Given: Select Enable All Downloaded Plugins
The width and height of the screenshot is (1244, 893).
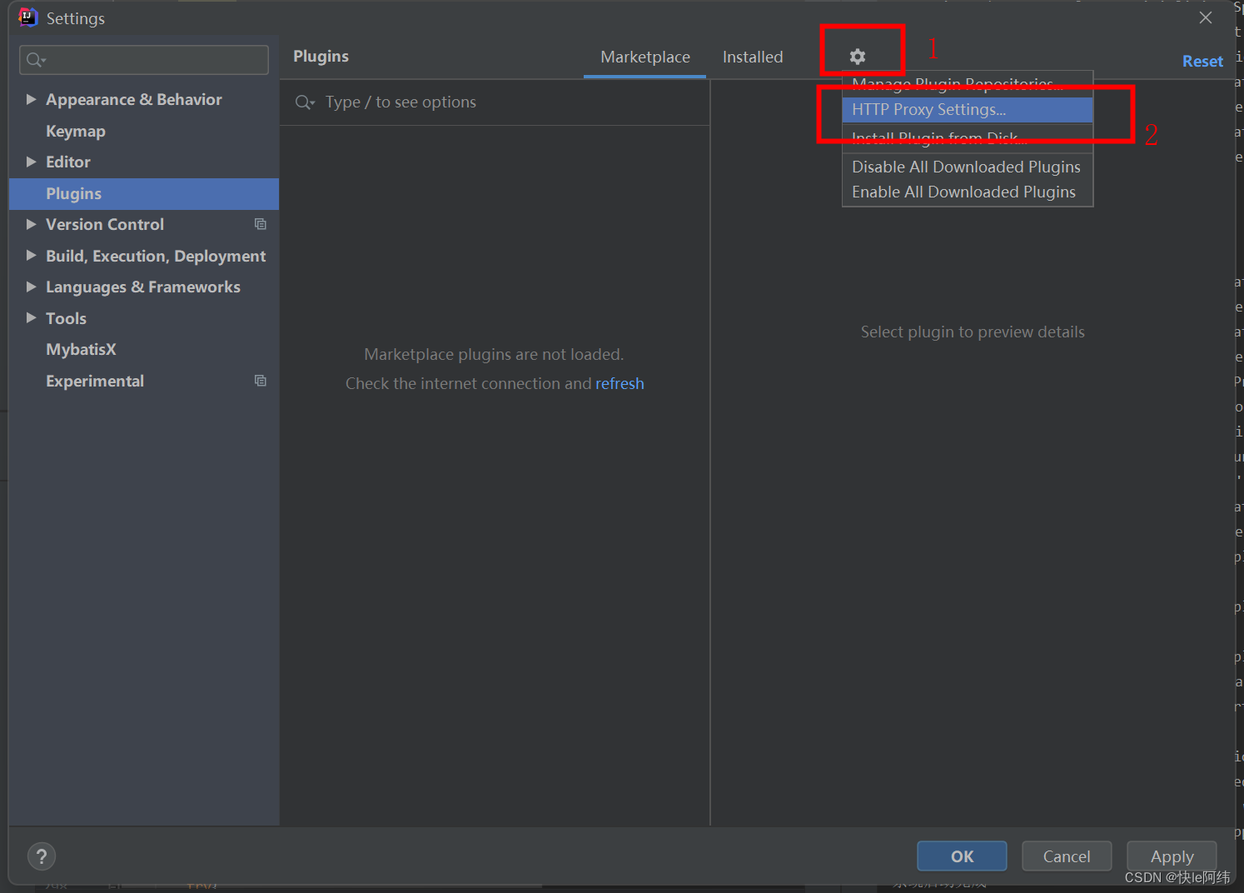Looking at the screenshot, I should (x=968, y=192).
